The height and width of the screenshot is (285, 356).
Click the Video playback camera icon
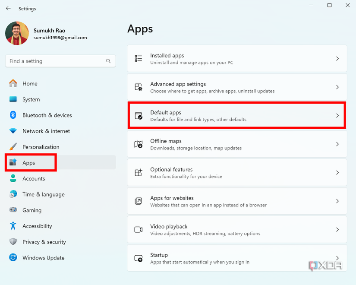139,230
